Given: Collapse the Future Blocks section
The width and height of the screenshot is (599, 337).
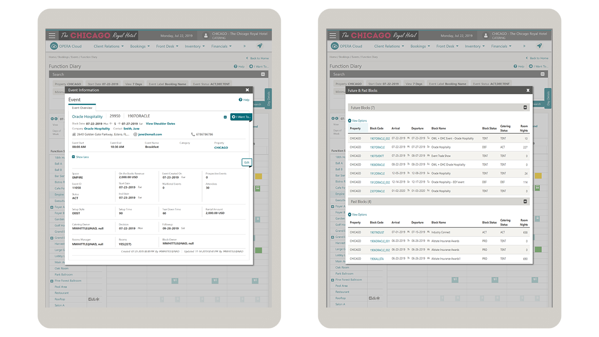Looking at the screenshot, I should pyautogui.click(x=525, y=108).
